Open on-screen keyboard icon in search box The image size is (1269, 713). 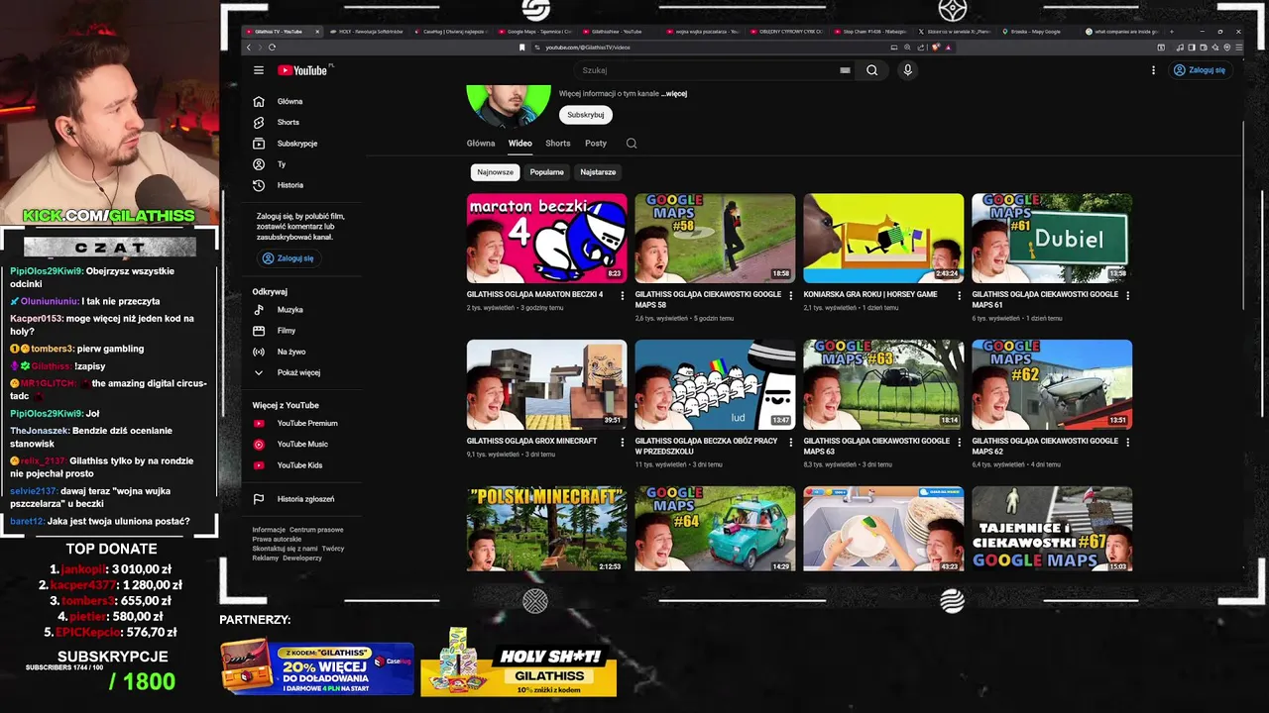pos(845,70)
